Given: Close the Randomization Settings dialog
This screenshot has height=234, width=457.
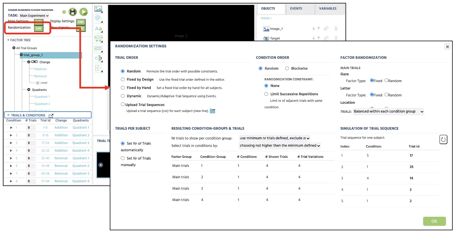Looking at the screenshot, I should 447,47.
